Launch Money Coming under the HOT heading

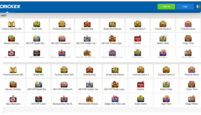11,40
